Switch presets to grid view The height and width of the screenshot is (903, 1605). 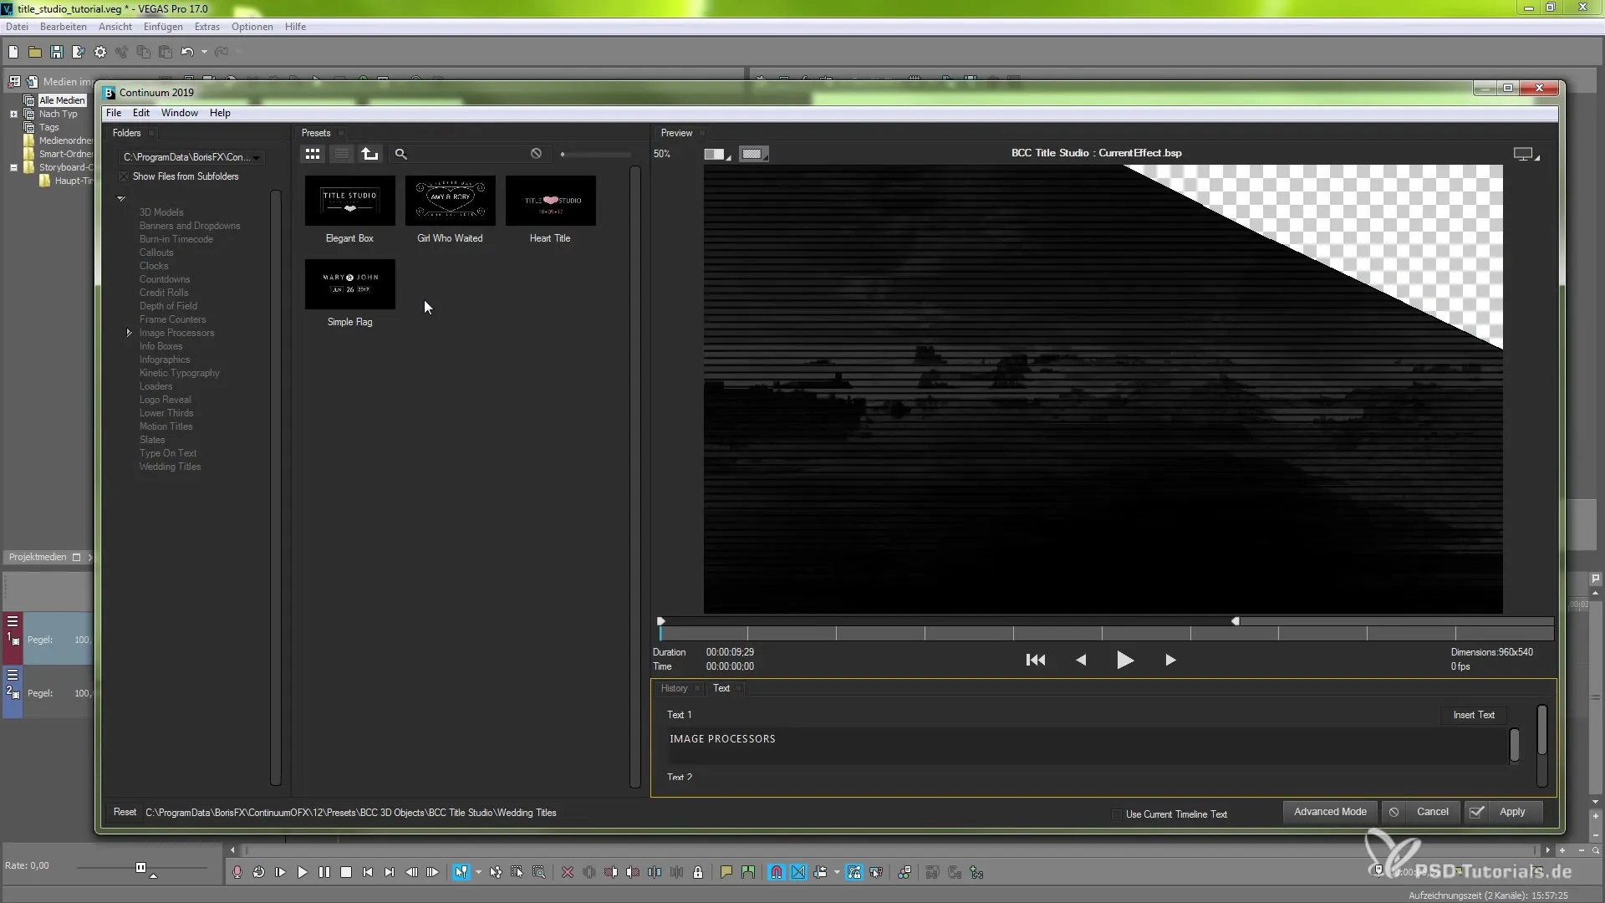pyautogui.click(x=312, y=154)
